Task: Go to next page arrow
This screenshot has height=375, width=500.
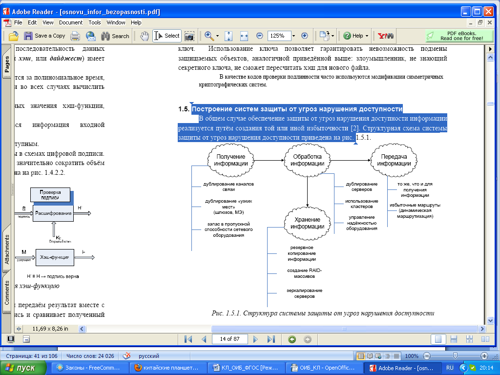Action: pos(255,339)
